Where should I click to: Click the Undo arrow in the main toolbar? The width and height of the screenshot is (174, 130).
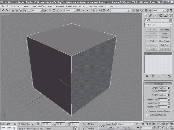point(3,10)
